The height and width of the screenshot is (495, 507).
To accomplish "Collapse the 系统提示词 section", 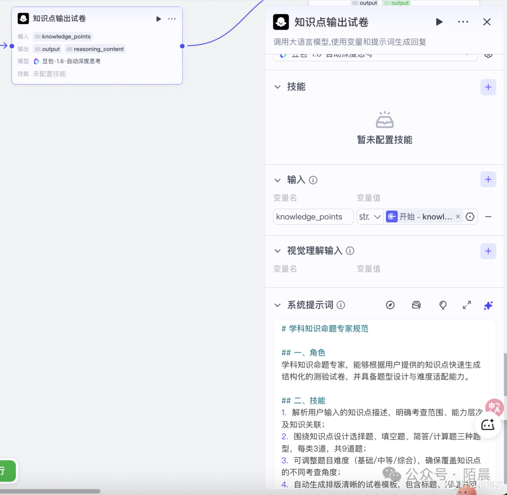I will pyautogui.click(x=277, y=305).
